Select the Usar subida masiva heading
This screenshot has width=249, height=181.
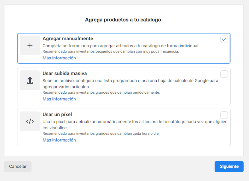[65, 73]
